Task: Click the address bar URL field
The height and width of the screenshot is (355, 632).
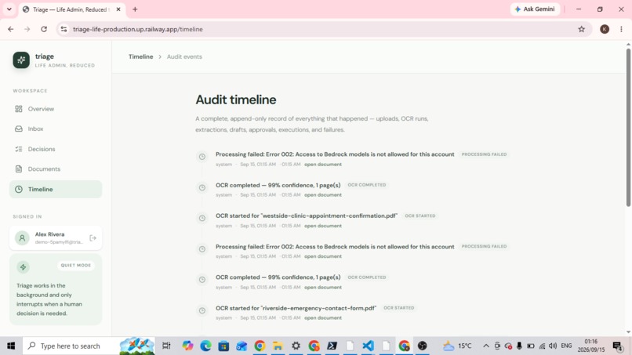Action: tap(321, 29)
